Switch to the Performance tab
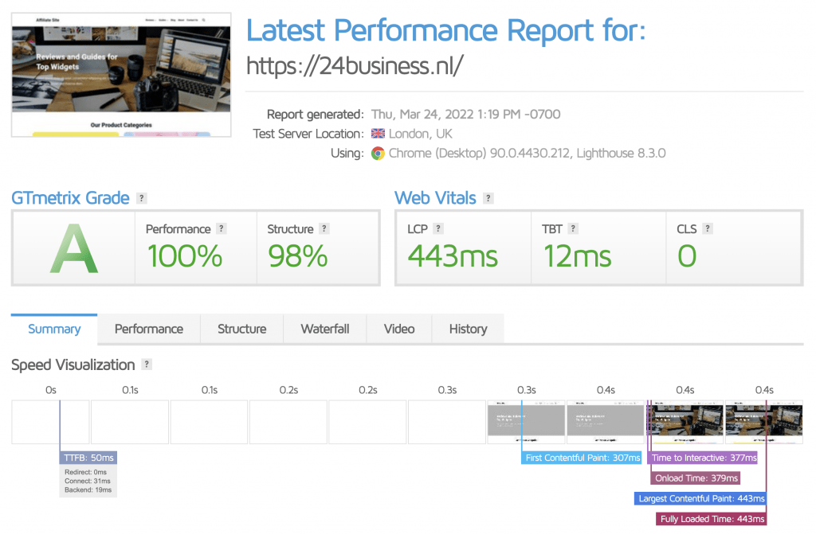 148,329
